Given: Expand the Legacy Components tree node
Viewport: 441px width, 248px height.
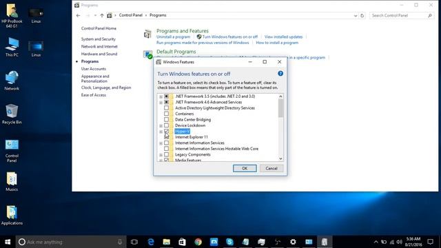Looking at the screenshot, I should [161, 155].
